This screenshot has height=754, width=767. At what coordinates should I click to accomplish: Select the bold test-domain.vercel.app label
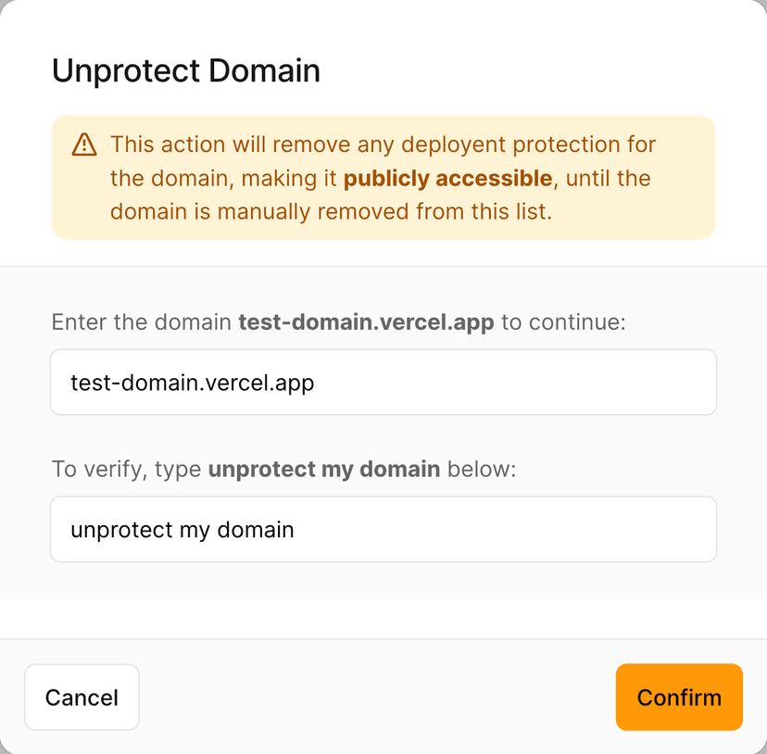coord(363,321)
